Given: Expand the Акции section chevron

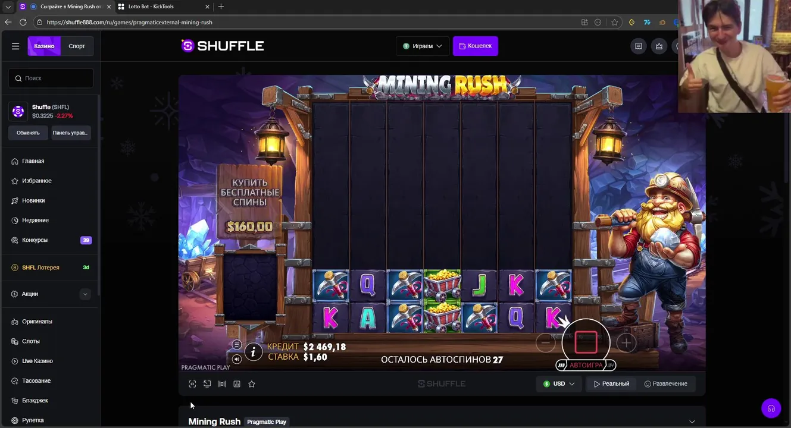Looking at the screenshot, I should [85, 294].
